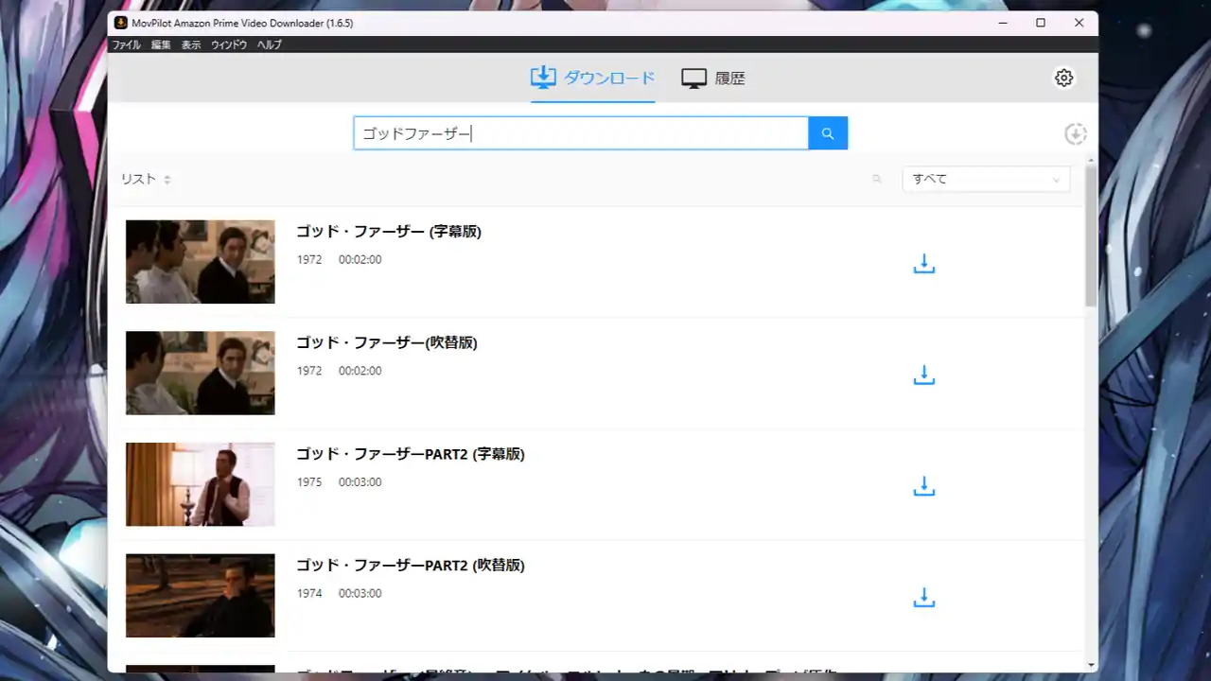Image resolution: width=1211 pixels, height=681 pixels.
Task: Click the MovPilot app icon in title bar
Action: click(121, 23)
